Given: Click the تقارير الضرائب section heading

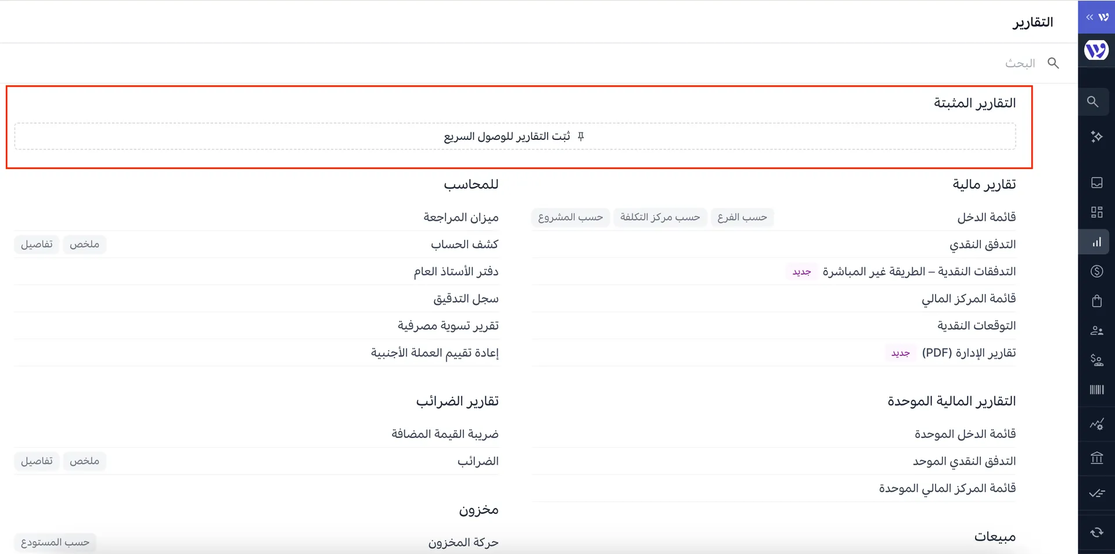Looking at the screenshot, I should tap(457, 401).
